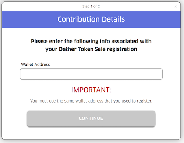Proceed to step 2 via CONTINUE

91,118
